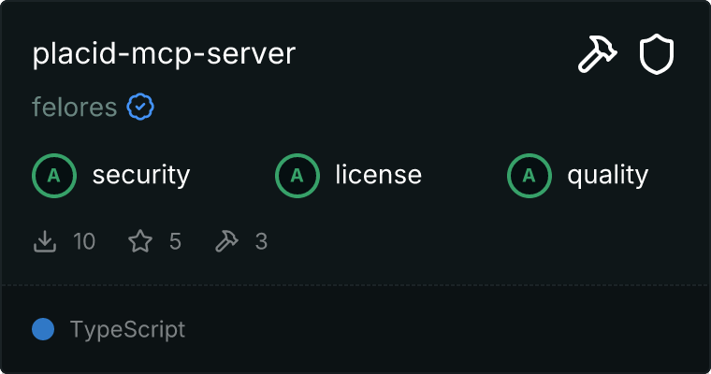
Task: Click the blue verified badge beside felores
Action: (x=140, y=107)
